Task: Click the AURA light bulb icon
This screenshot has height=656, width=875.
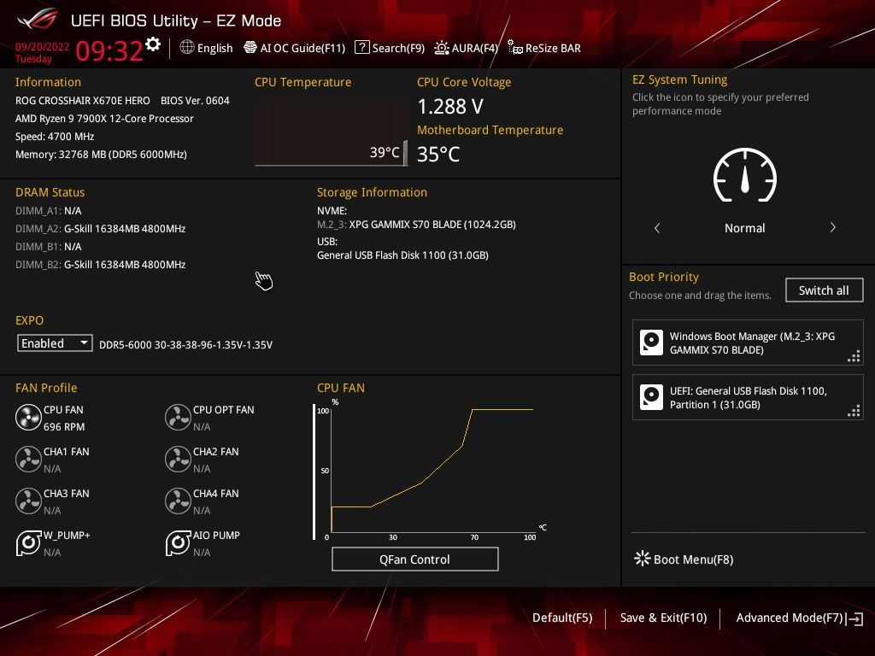Action: 442,48
